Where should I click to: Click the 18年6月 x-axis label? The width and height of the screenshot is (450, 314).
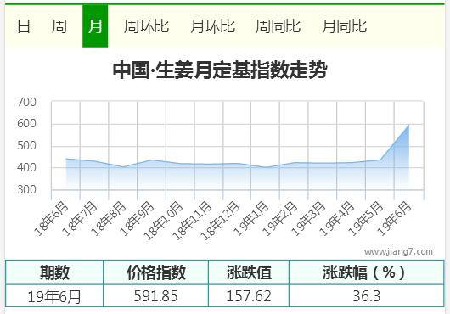point(52,218)
